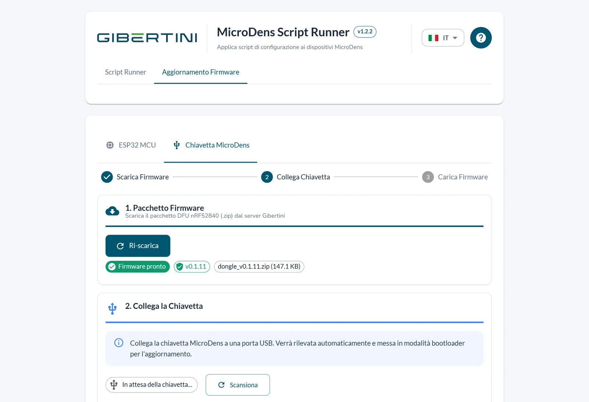Select the Aggiornamento Firmware tab
589x402 pixels.
click(201, 72)
